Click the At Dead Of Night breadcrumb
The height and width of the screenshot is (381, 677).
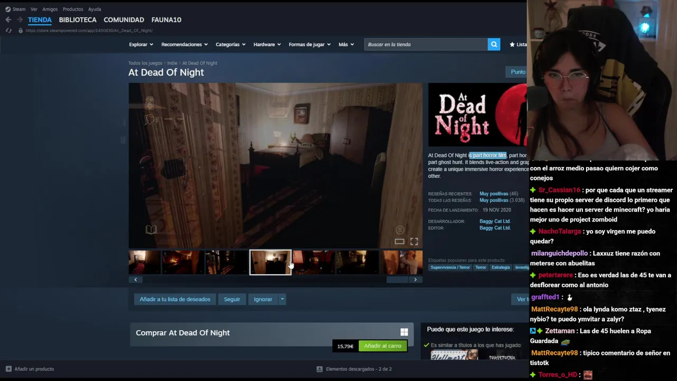(x=199, y=63)
